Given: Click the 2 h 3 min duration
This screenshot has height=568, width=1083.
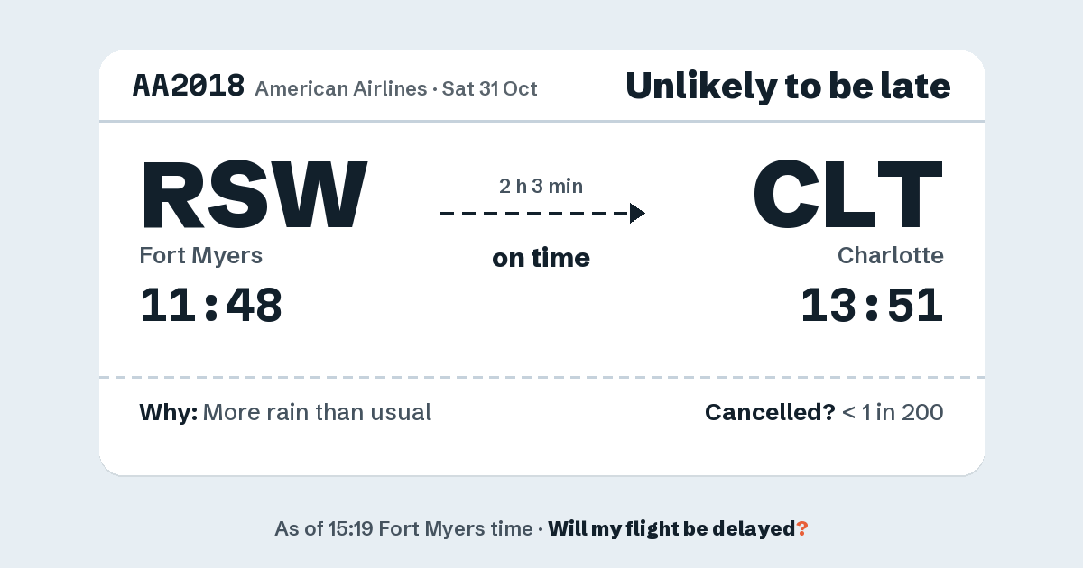Looking at the screenshot, I should click(x=541, y=187).
